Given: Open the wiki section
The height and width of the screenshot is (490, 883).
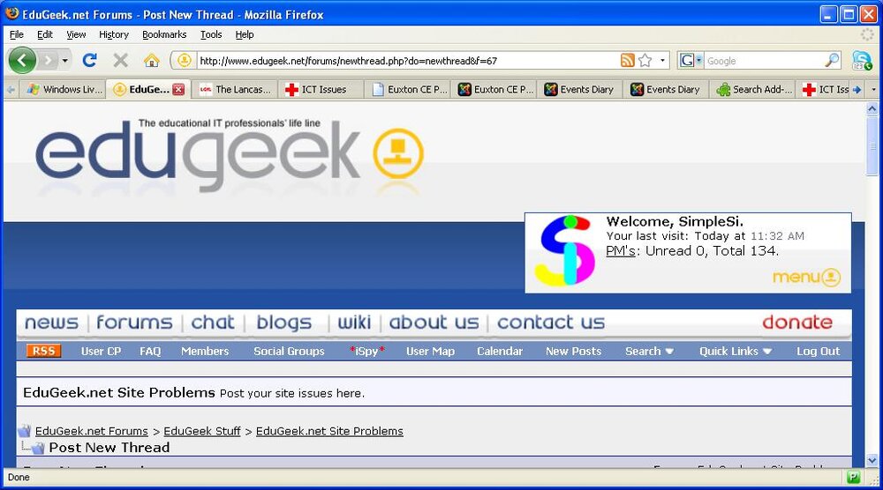Looking at the screenshot, I should coord(354,322).
